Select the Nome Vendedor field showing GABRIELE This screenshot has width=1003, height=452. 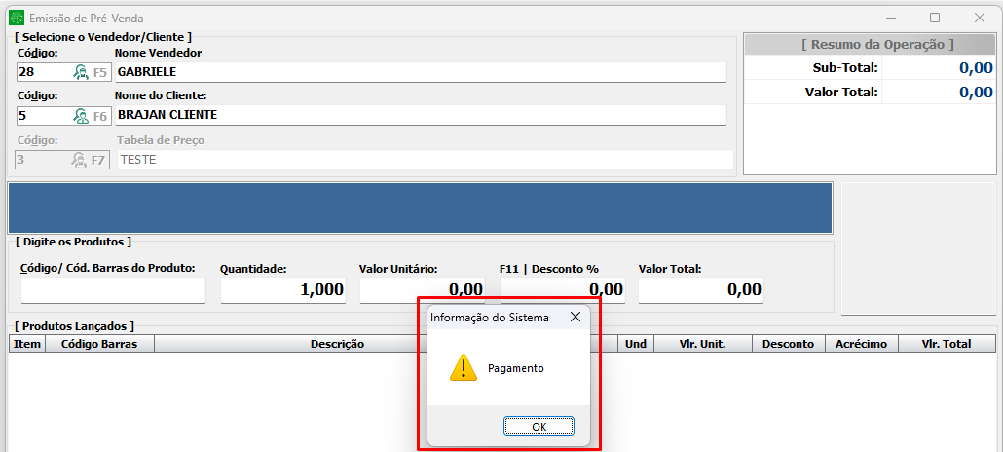(x=421, y=72)
